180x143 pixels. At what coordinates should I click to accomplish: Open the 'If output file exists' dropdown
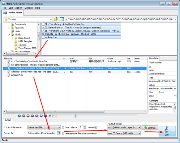[x=44, y=127]
